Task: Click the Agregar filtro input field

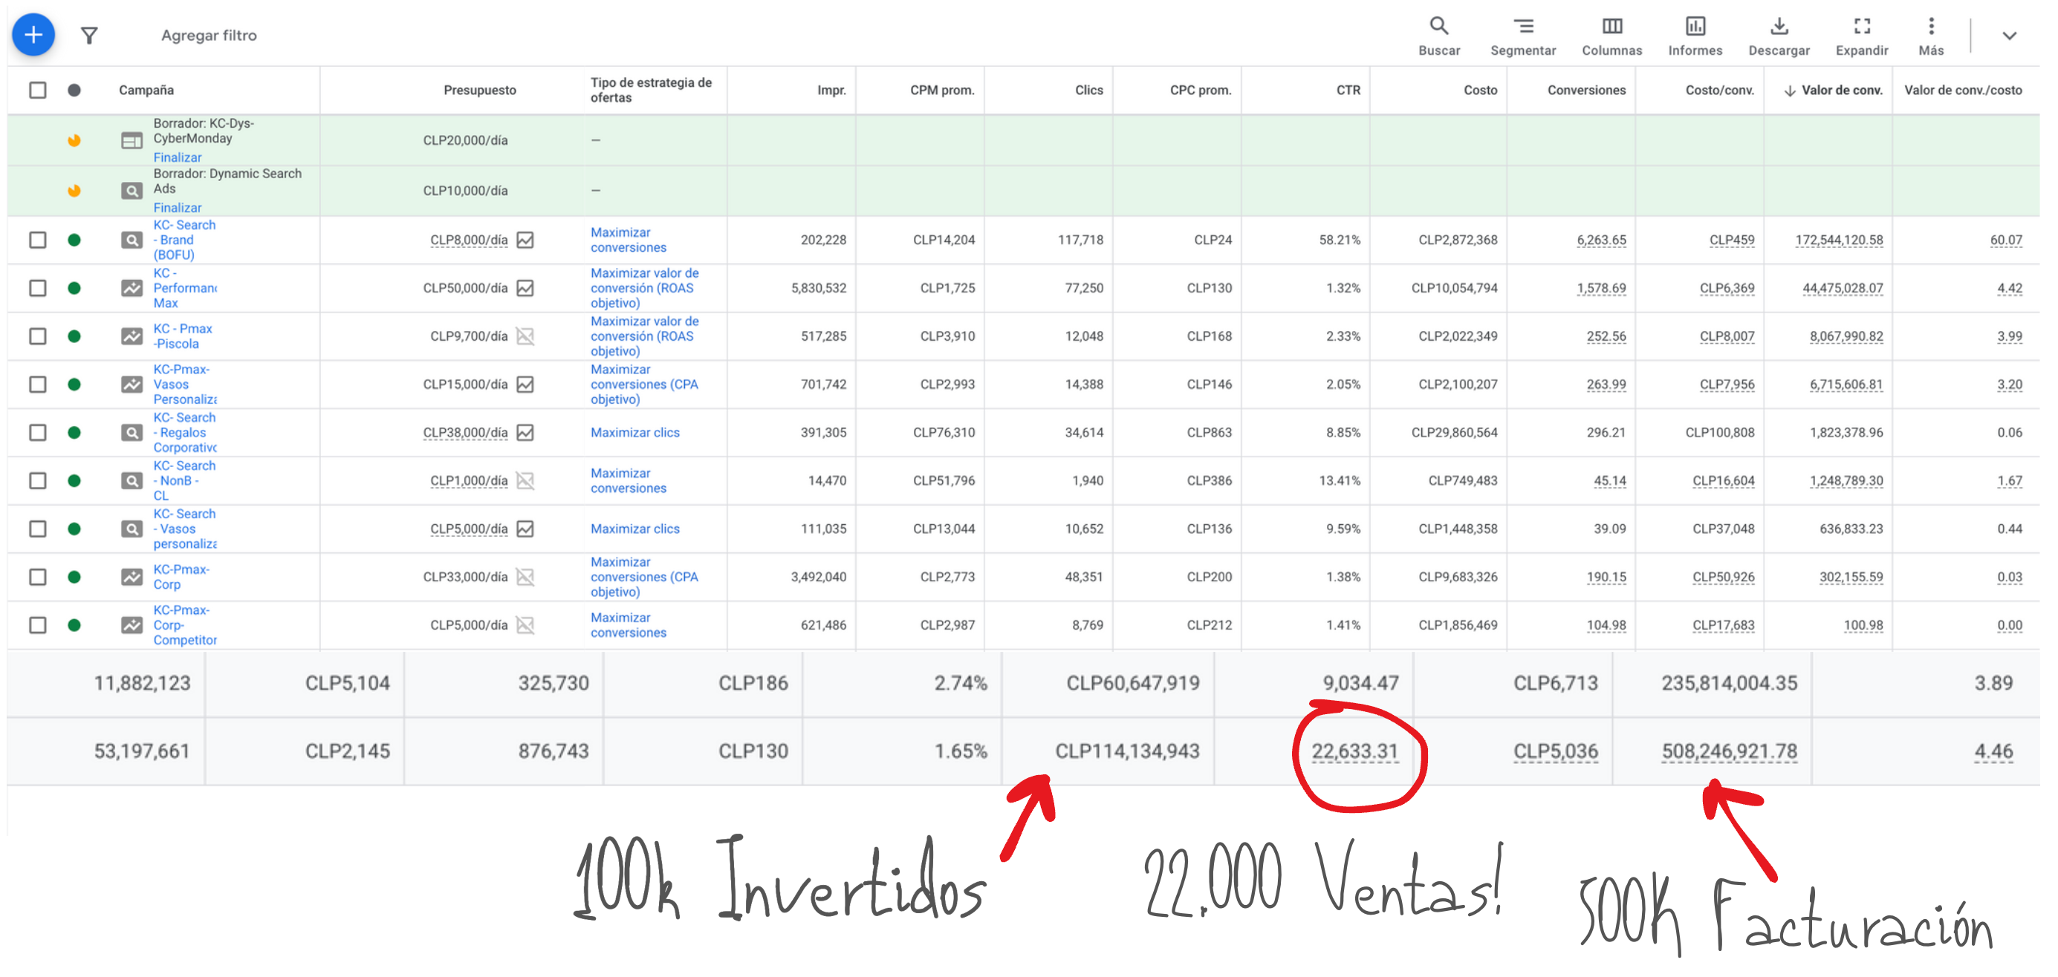Action: pos(210,36)
